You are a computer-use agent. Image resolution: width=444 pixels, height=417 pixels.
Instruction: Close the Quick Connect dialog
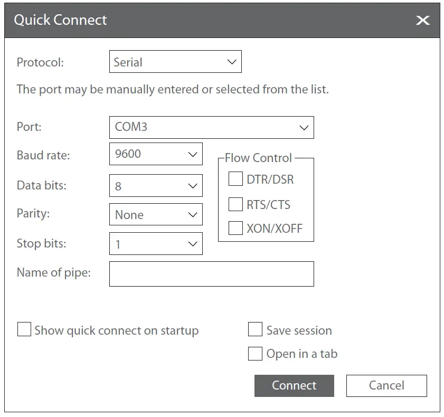422,21
